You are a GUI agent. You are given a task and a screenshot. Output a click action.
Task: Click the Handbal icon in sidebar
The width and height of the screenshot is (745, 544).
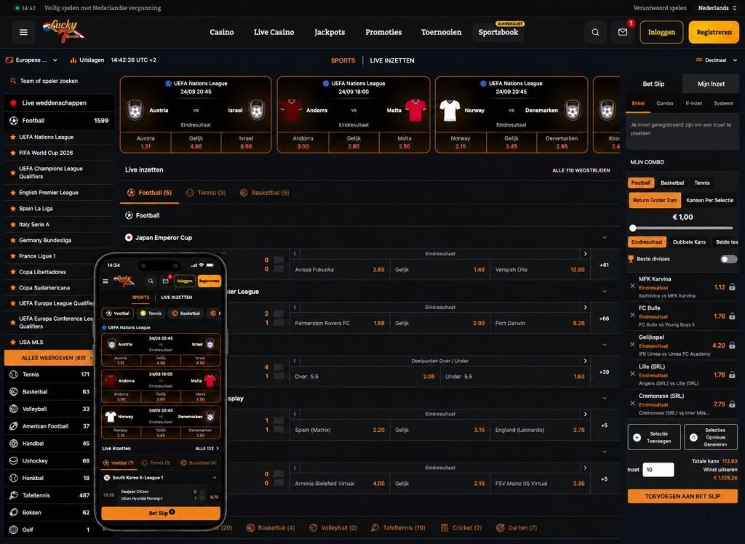tap(14, 444)
